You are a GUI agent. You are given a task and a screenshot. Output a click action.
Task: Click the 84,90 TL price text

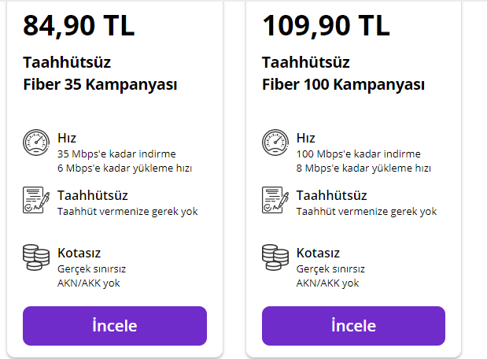79,25
